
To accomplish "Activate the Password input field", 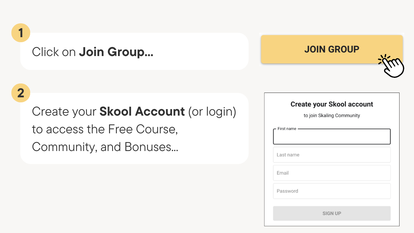I will coord(332,191).
